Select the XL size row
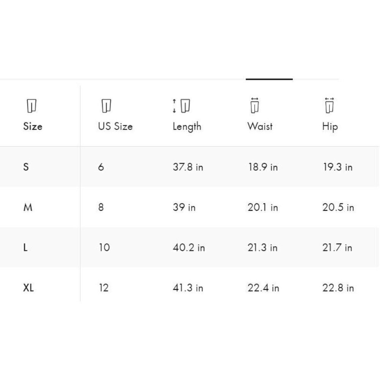The height and width of the screenshot is (380, 380). coord(28,288)
